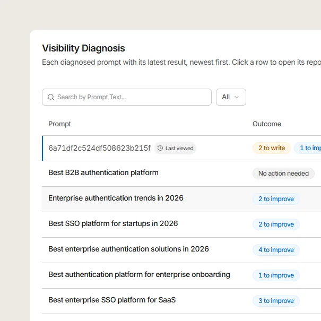Click the Outcome column header

pos(267,124)
